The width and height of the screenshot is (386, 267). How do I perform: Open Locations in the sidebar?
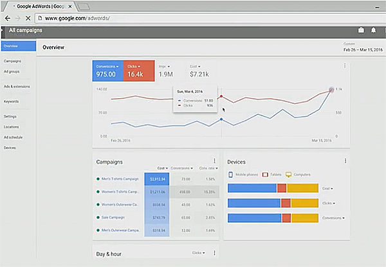pyautogui.click(x=11, y=126)
